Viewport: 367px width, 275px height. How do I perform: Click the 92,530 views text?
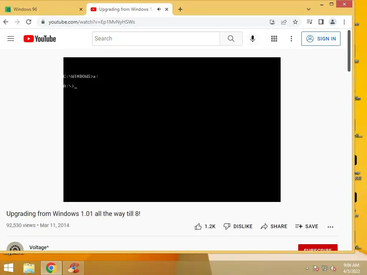(x=21, y=225)
